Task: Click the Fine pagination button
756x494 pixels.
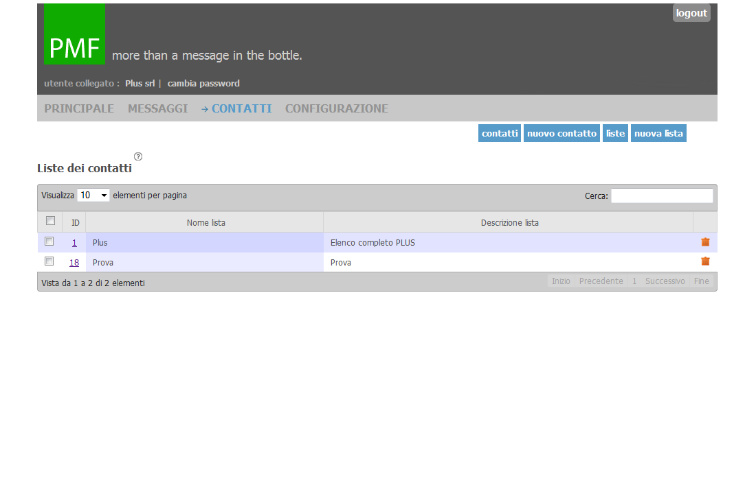Action: point(702,281)
